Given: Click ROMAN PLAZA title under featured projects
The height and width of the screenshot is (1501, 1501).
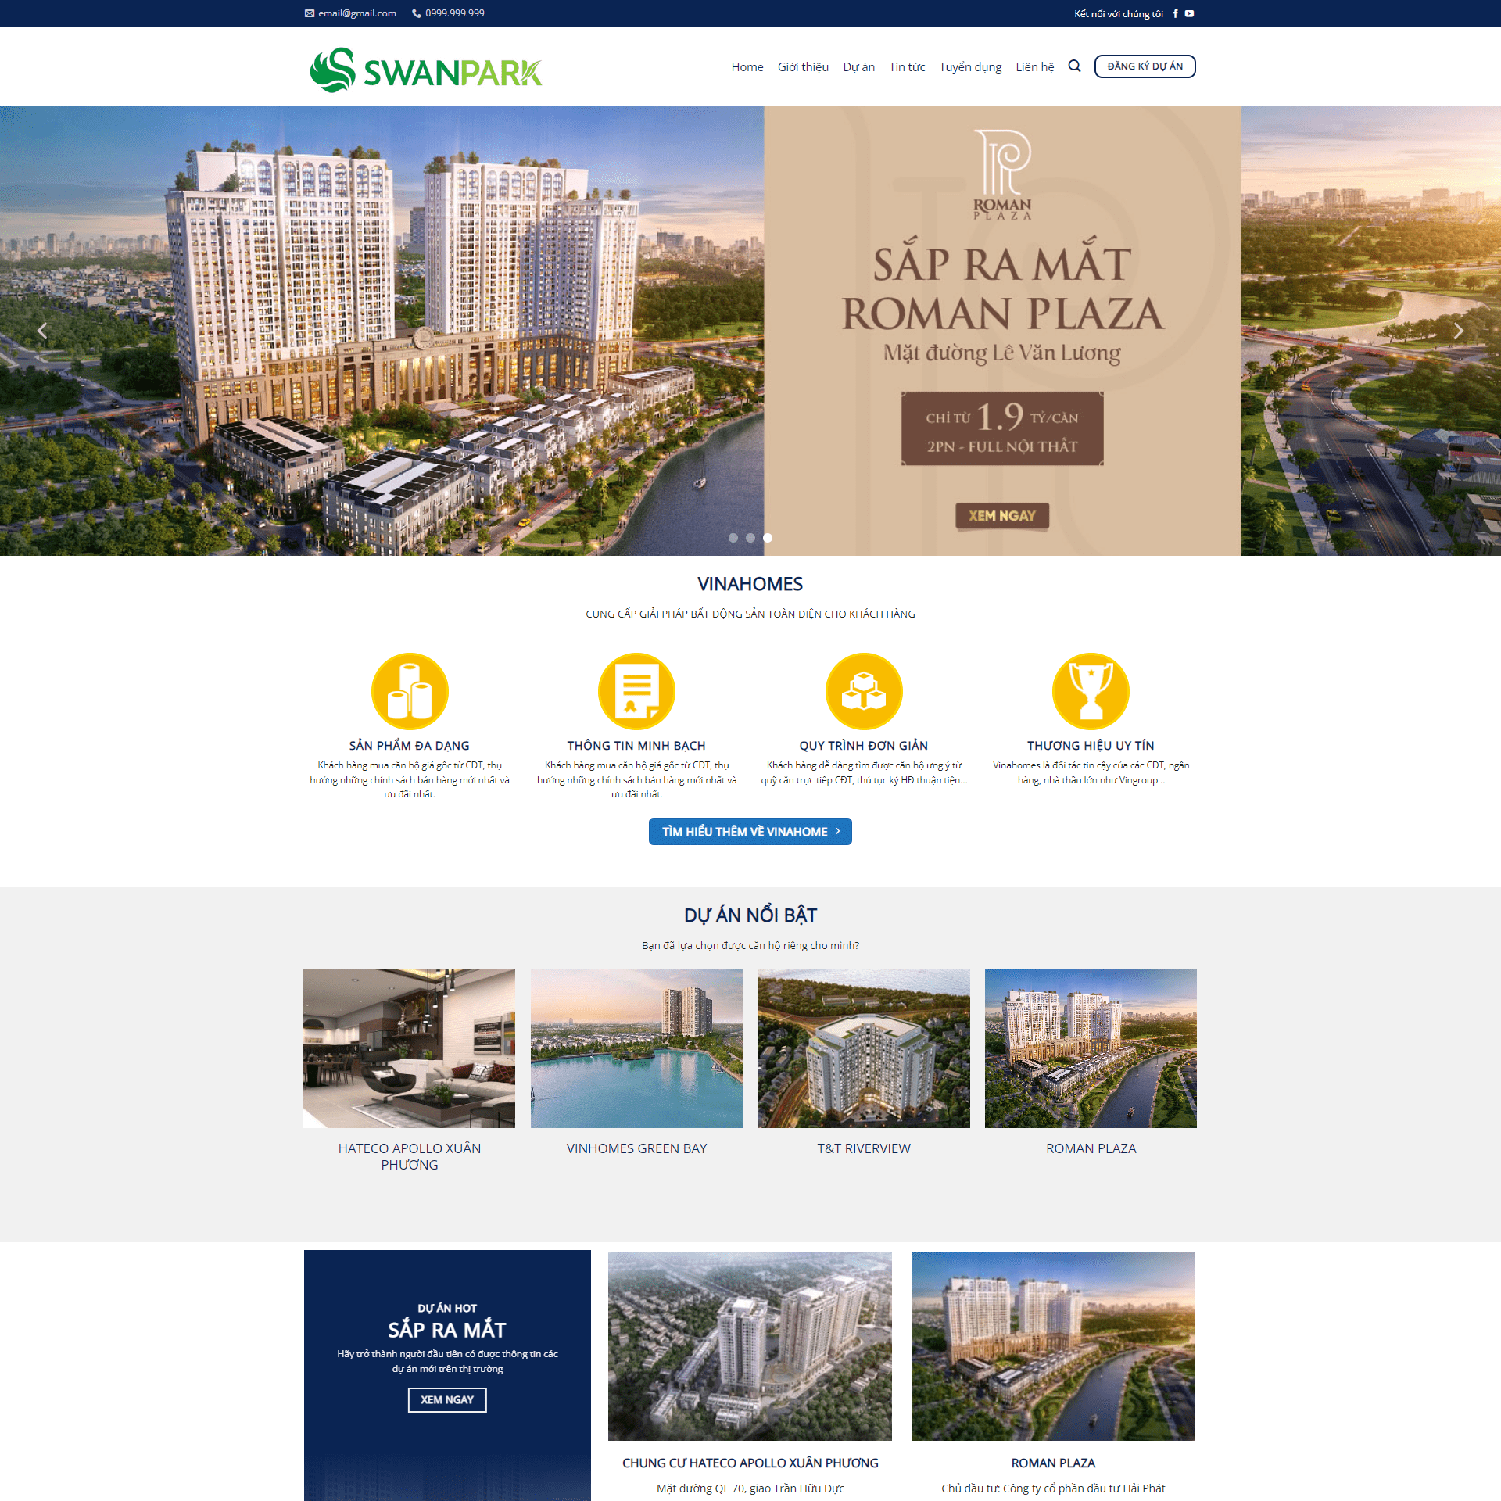Looking at the screenshot, I should coord(1091,1148).
